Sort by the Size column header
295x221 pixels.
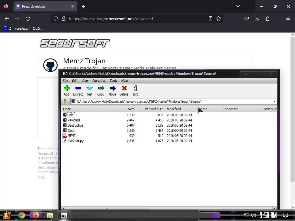[x=122, y=109]
